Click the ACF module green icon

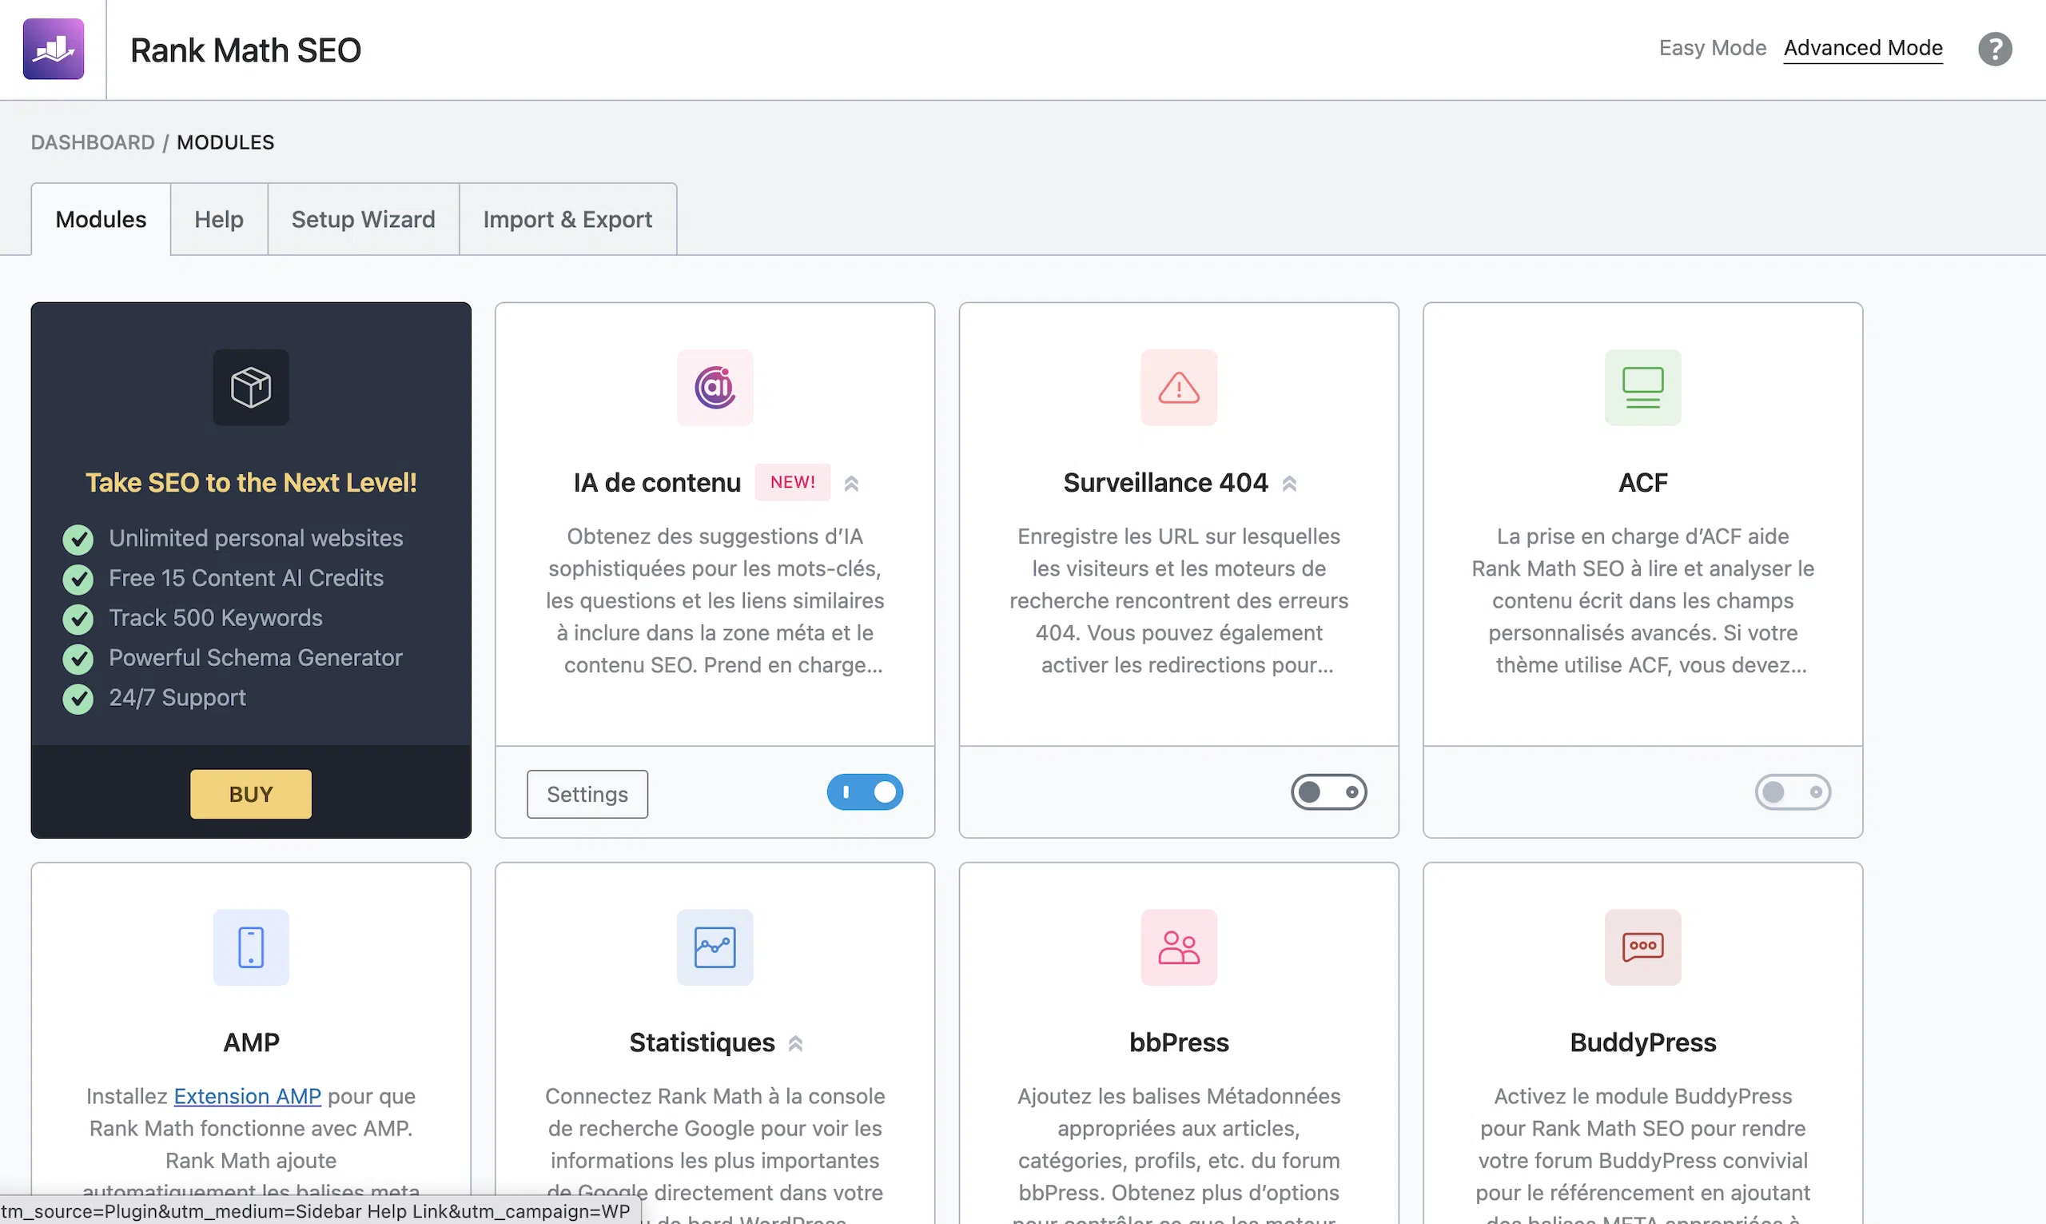[1642, 387]
